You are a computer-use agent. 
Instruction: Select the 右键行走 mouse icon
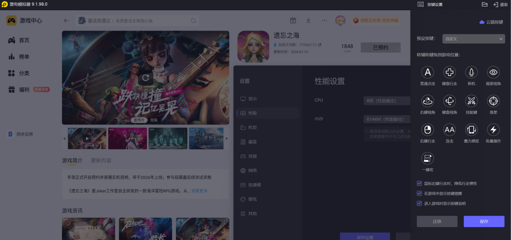[x=428, y=130]
